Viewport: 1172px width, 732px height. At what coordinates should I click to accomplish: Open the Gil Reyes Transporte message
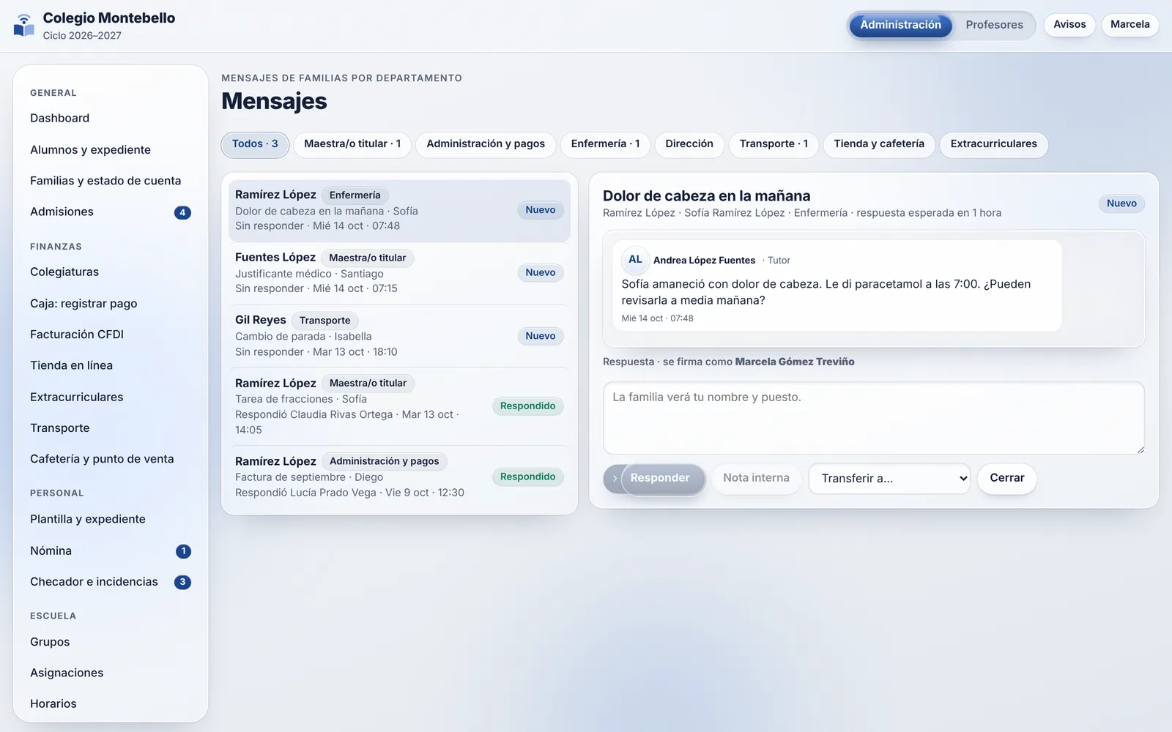pos(399,336)
